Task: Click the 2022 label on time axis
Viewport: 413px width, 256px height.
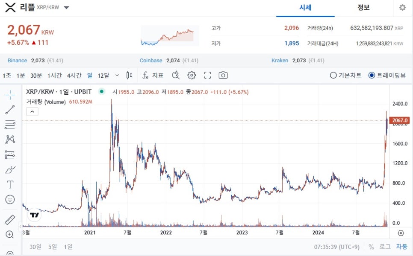Action: coord(166,233)
